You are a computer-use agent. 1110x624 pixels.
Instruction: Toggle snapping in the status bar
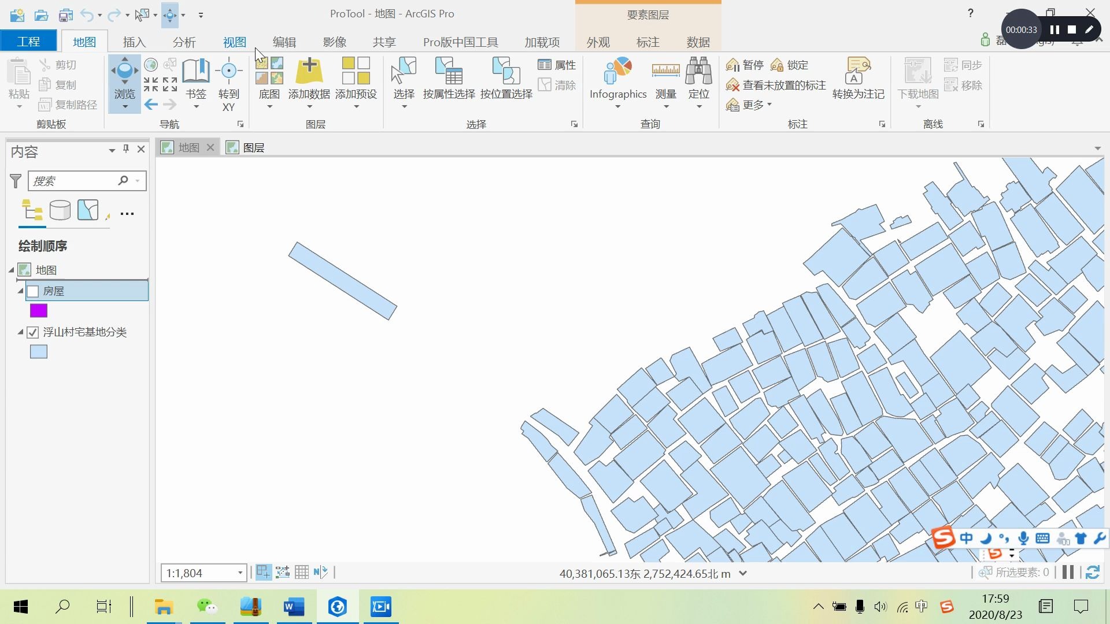coord(263,572)
